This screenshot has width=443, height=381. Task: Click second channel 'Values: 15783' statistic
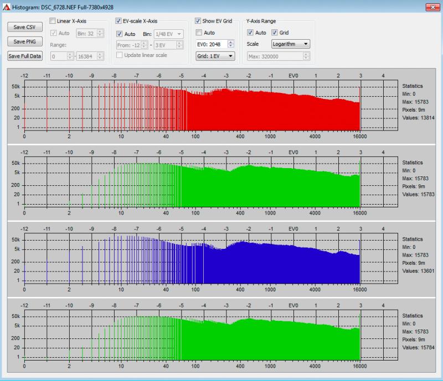point(418,195)
